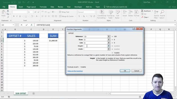Apply percent style
The height and width of the screenshot is (99, 177).
click(x=84, y=16)
